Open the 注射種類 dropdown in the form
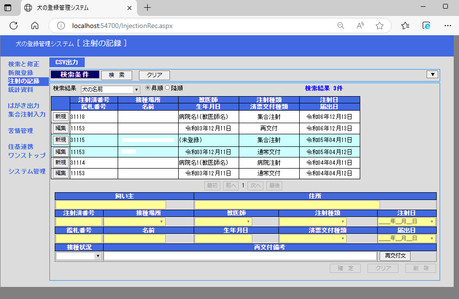This screenshot has height=299, width=459. (x=312, y=222)
